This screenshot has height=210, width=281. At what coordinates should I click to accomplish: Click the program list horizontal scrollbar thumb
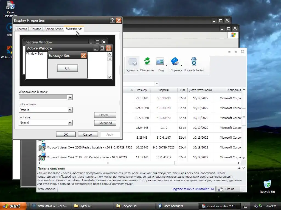tap(108, 163)
